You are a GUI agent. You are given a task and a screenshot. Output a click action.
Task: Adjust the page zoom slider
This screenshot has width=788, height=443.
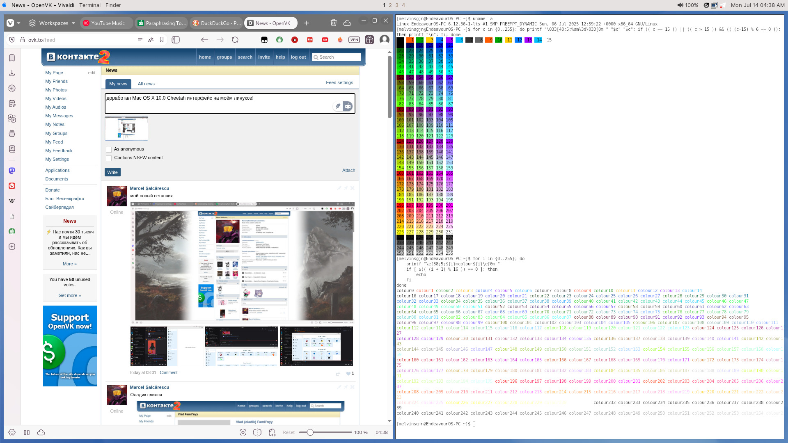coord(311,432)
